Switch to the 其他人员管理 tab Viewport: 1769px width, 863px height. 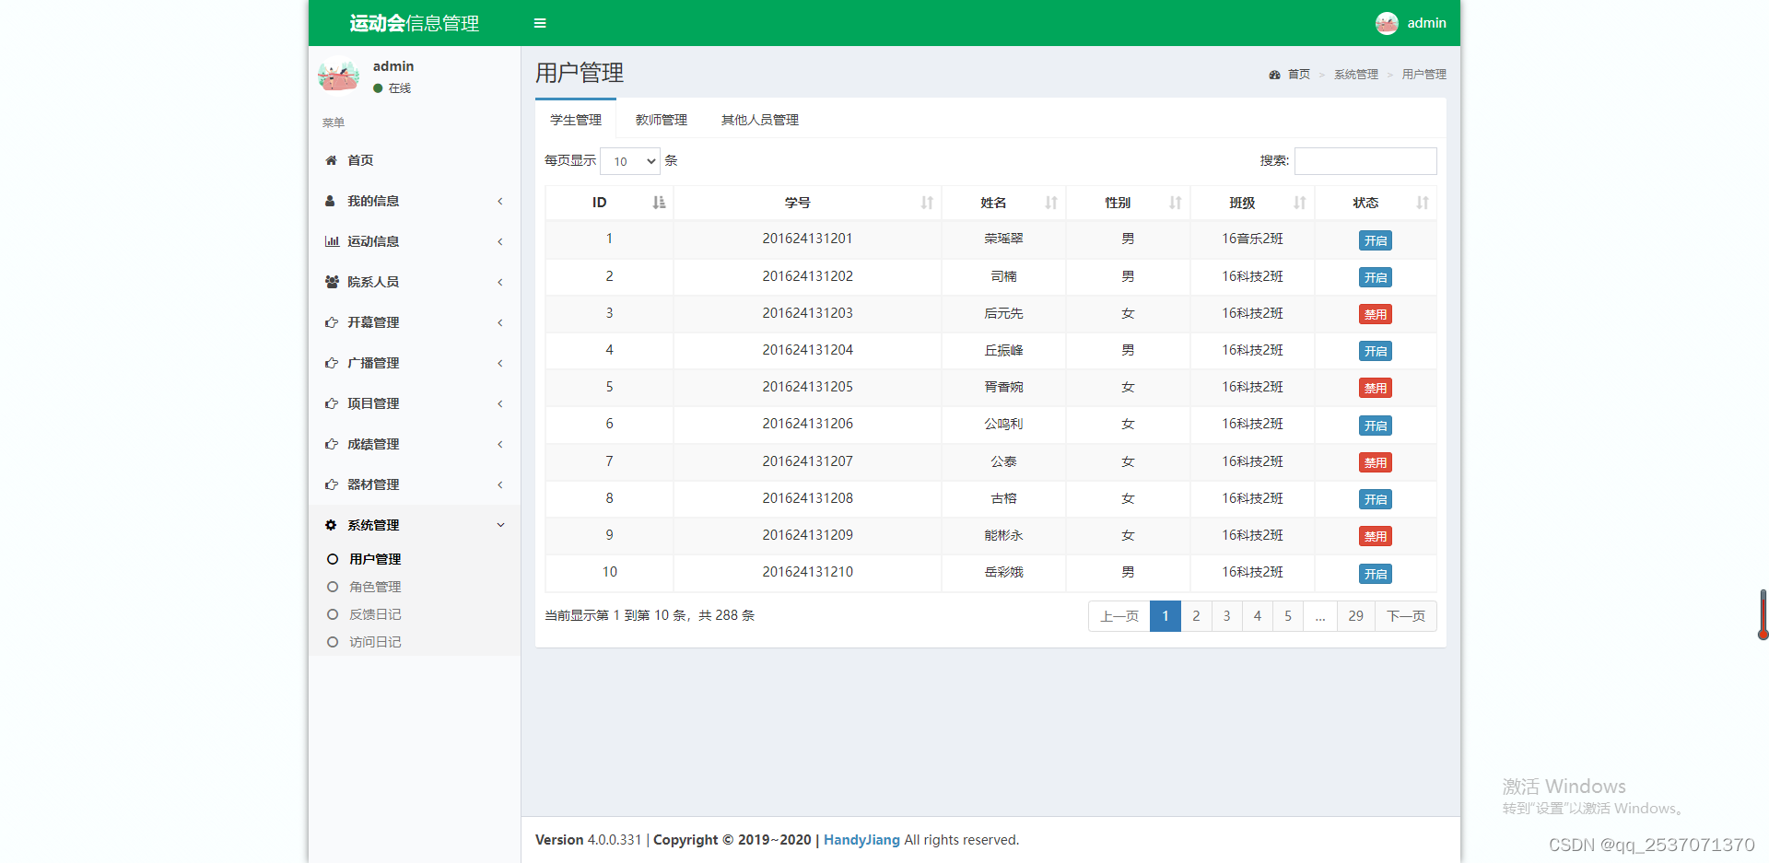click(760, 120)
